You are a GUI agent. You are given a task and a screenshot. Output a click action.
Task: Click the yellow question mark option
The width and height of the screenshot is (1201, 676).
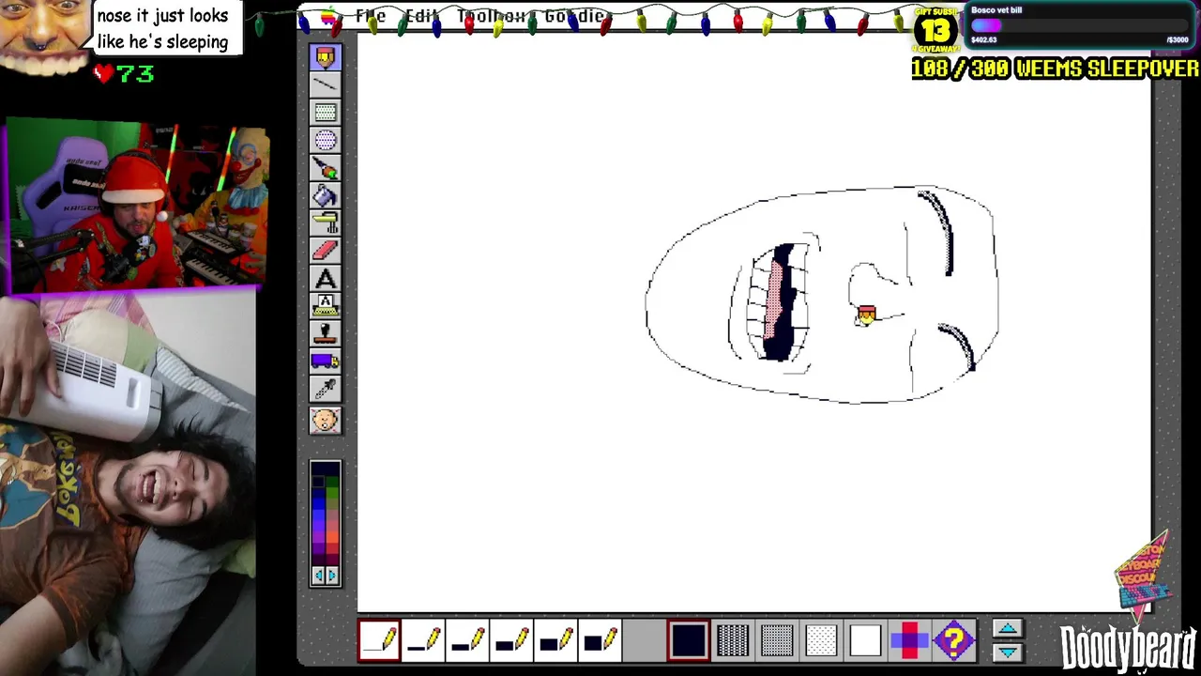coord(953,640)
